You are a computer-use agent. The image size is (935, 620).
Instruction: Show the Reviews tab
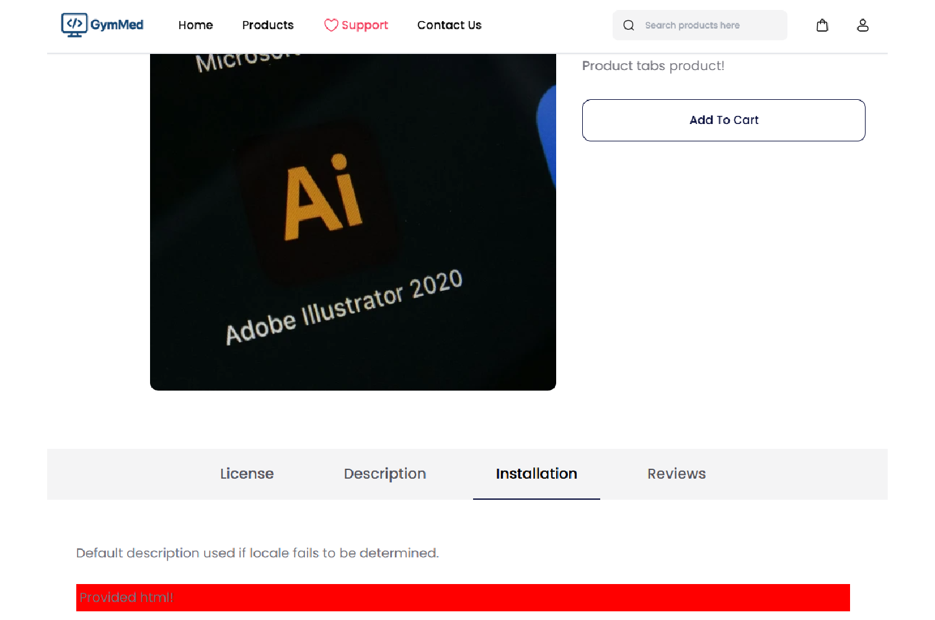pos(676,474)
